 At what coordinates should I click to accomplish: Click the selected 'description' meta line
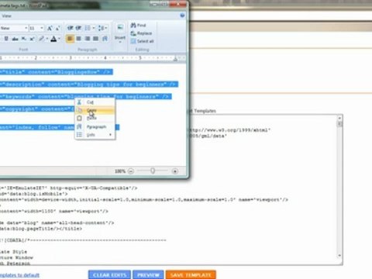click(89, 84)
